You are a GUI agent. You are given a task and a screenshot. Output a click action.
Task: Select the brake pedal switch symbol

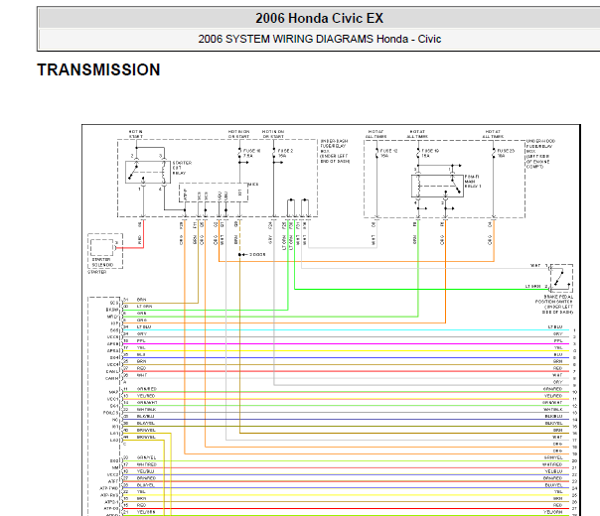[561, 278]
